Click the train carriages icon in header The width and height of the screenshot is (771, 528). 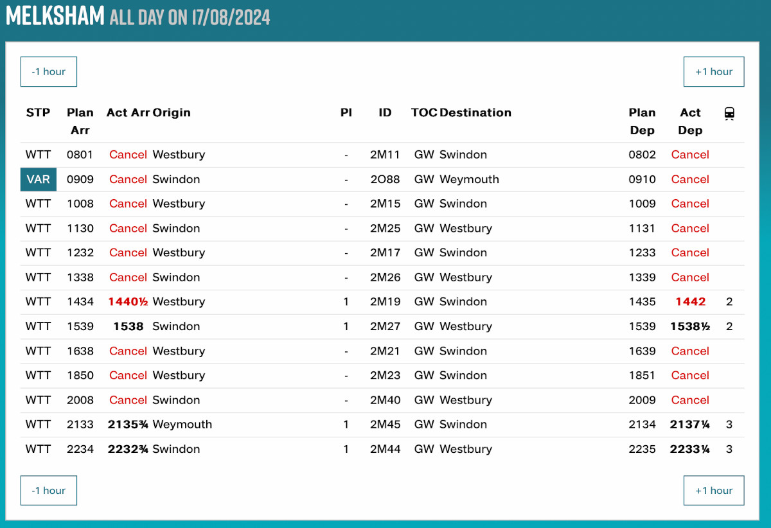click(x=729, y=114)
